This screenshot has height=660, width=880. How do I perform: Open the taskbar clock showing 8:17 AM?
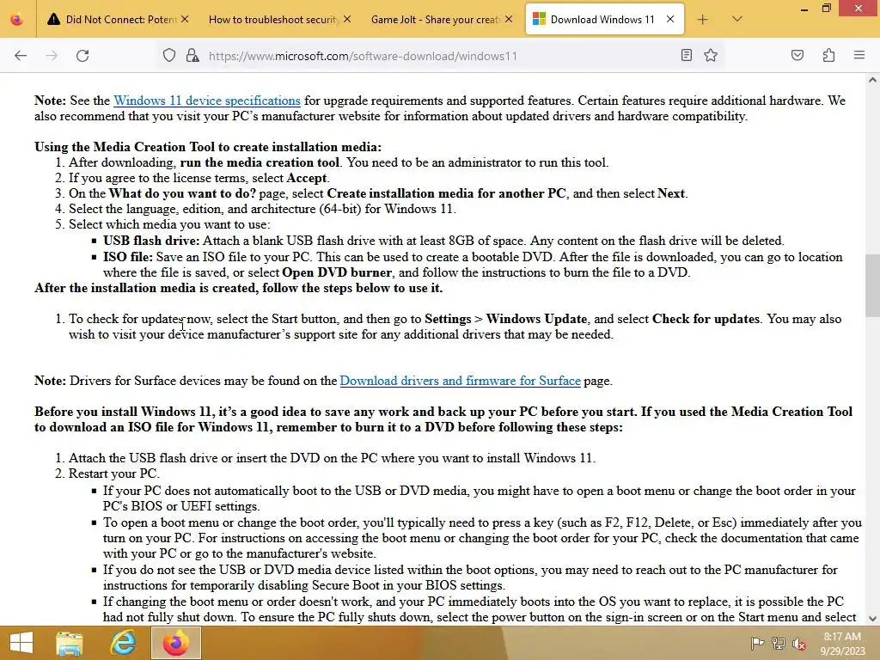(x=842, y=643)
